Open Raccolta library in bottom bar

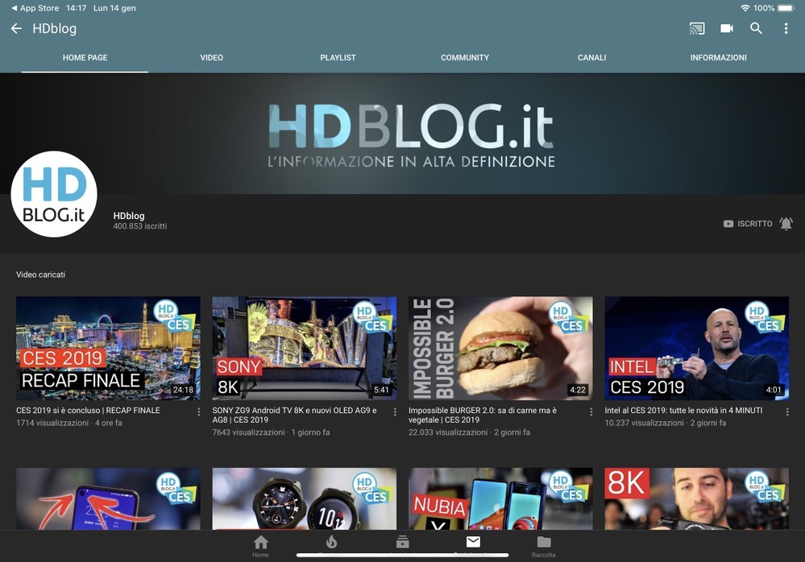click(544, 546)
